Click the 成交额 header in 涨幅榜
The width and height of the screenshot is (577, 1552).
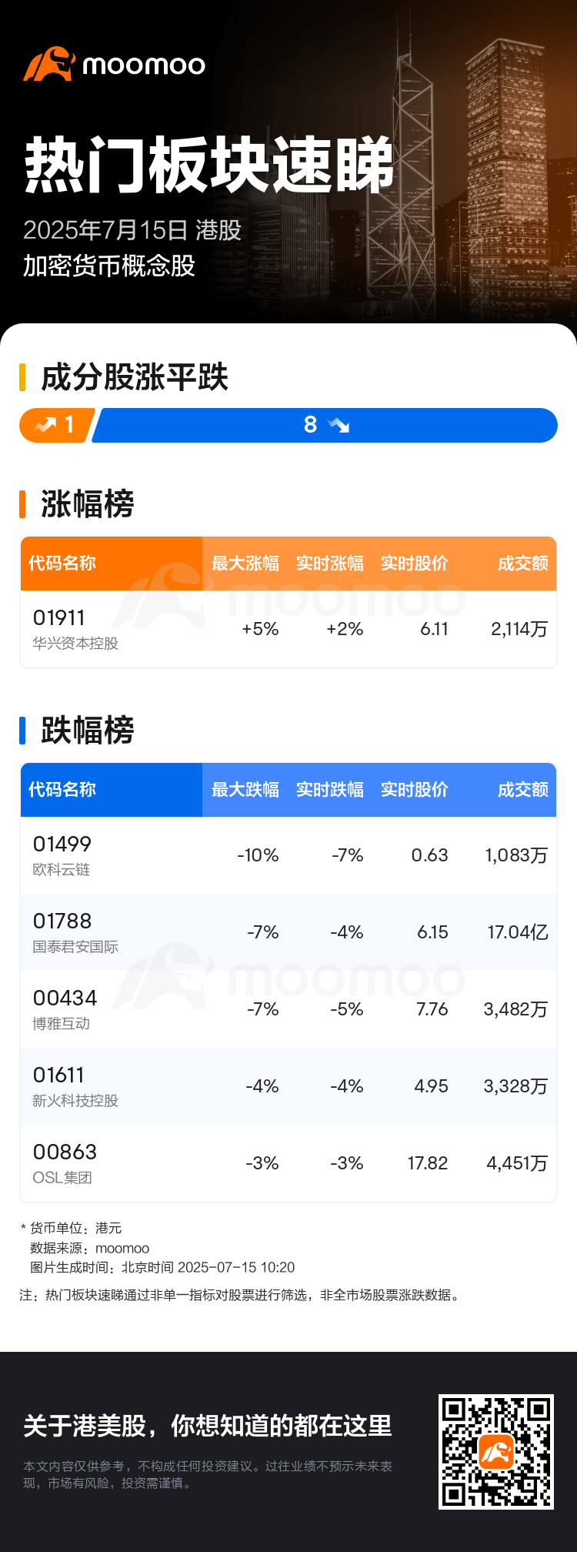(x=523, y=564)
